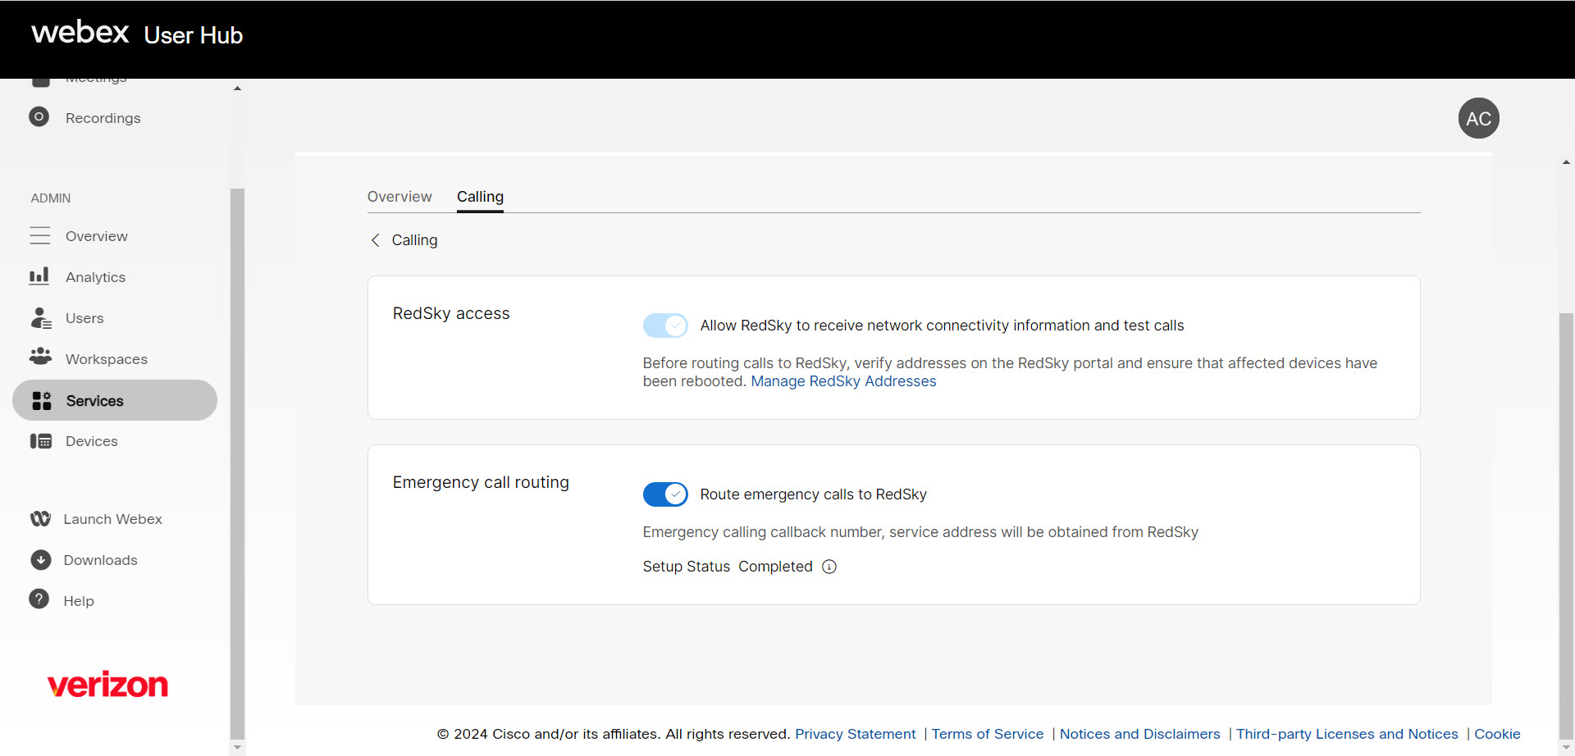
Task: Toggle Route emergency calls to RedSky
Action: tap(665, 494)
